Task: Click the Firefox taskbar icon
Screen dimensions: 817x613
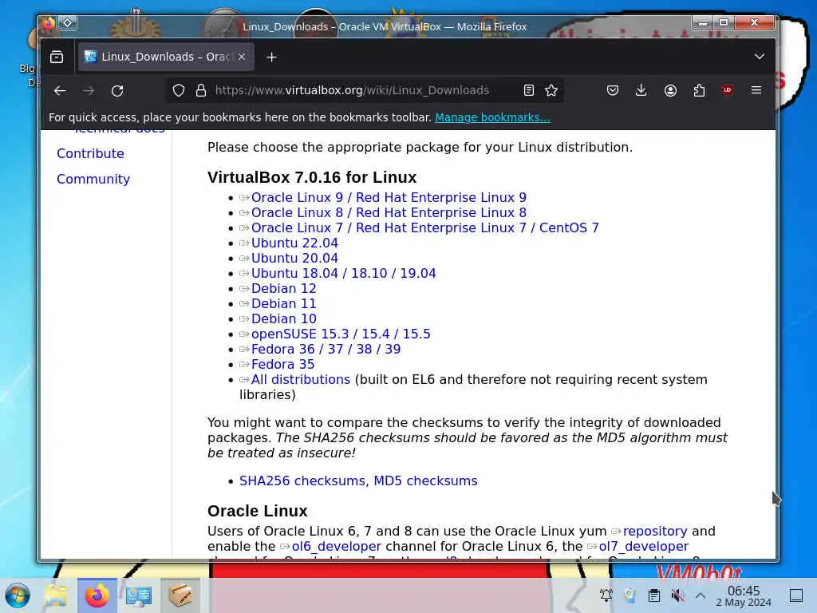Action: 97,595
